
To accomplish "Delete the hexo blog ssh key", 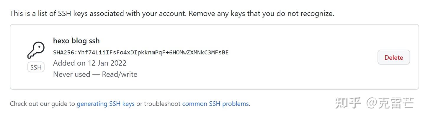I will coord(393,57).
